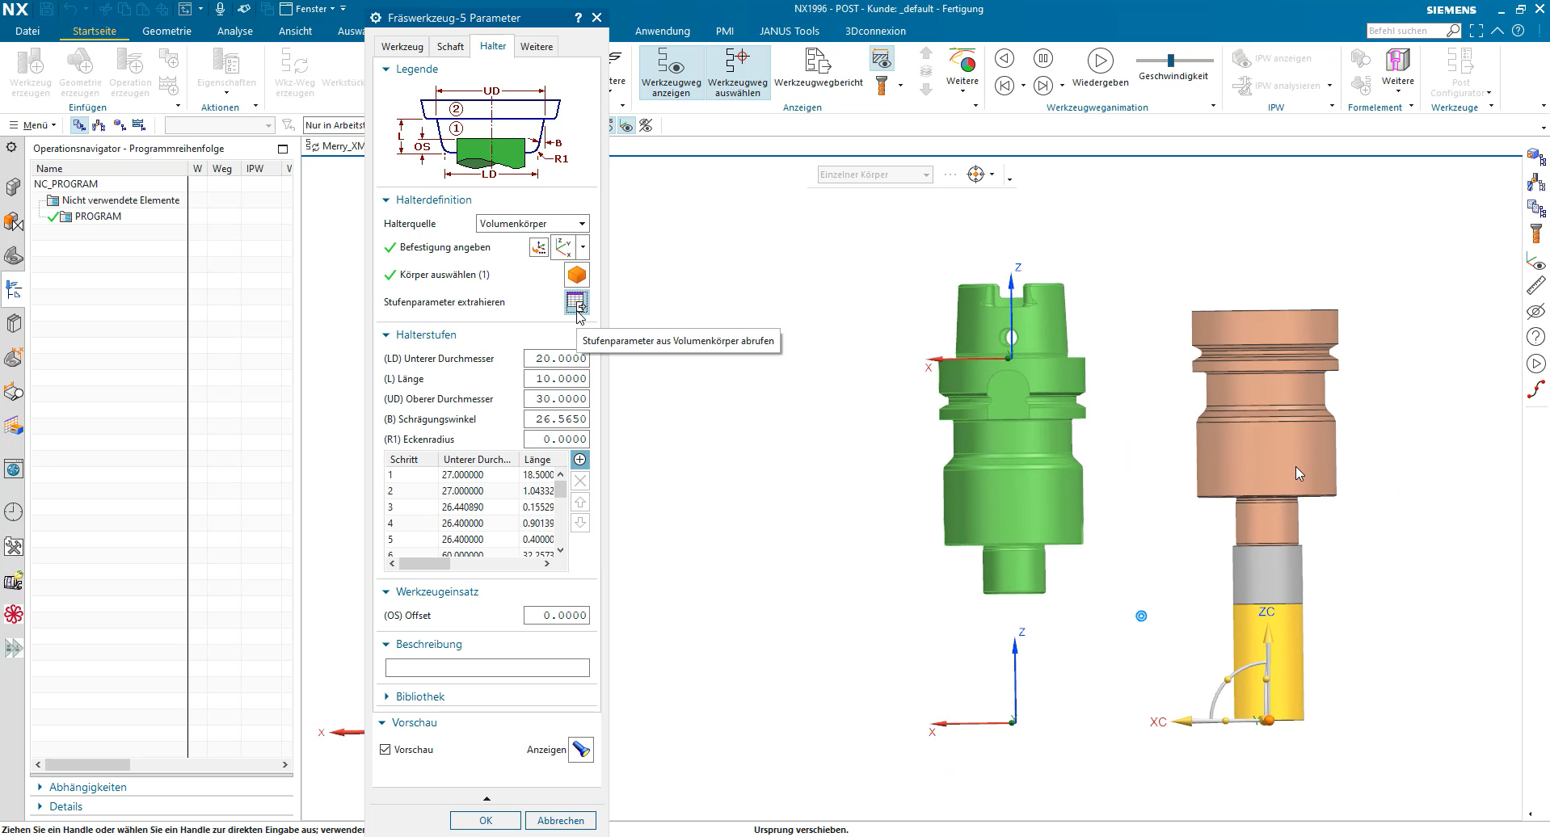Collapse the Halterstufen section
The width and height of the screenshot is (1550, 837).
click(x=386, y=335)
